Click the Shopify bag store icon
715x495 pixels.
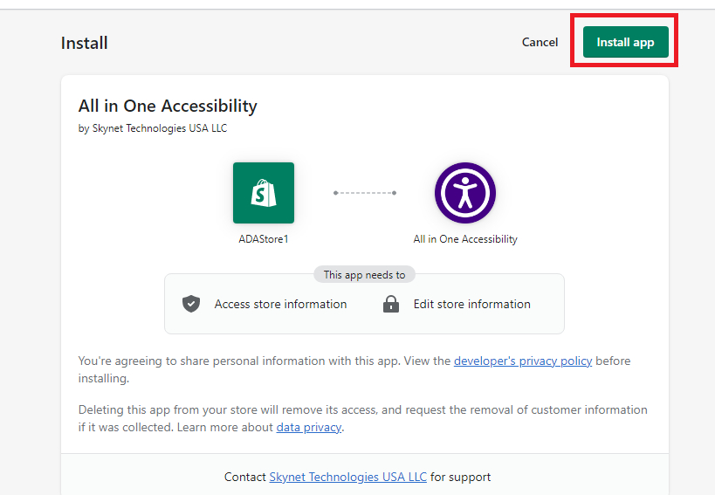[x=264, y=193]
